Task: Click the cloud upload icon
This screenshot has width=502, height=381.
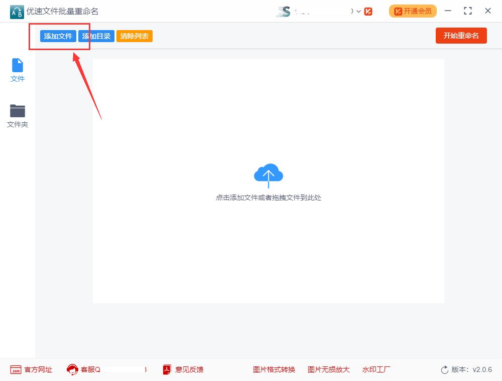Action: pyautogui.click(x=269, y=175)
